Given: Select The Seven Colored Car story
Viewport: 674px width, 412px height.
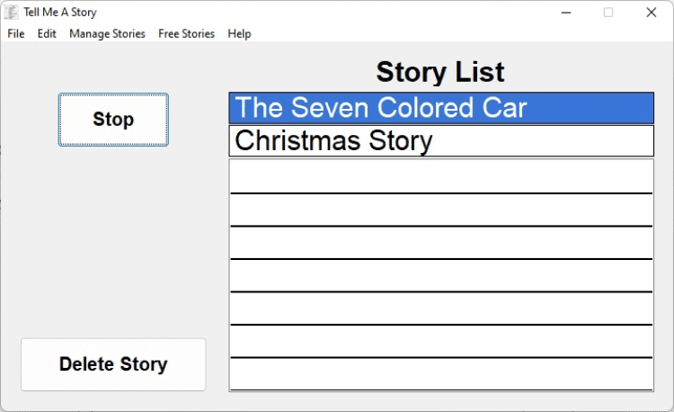Looking at the screenshot, I should click(440, 108).
